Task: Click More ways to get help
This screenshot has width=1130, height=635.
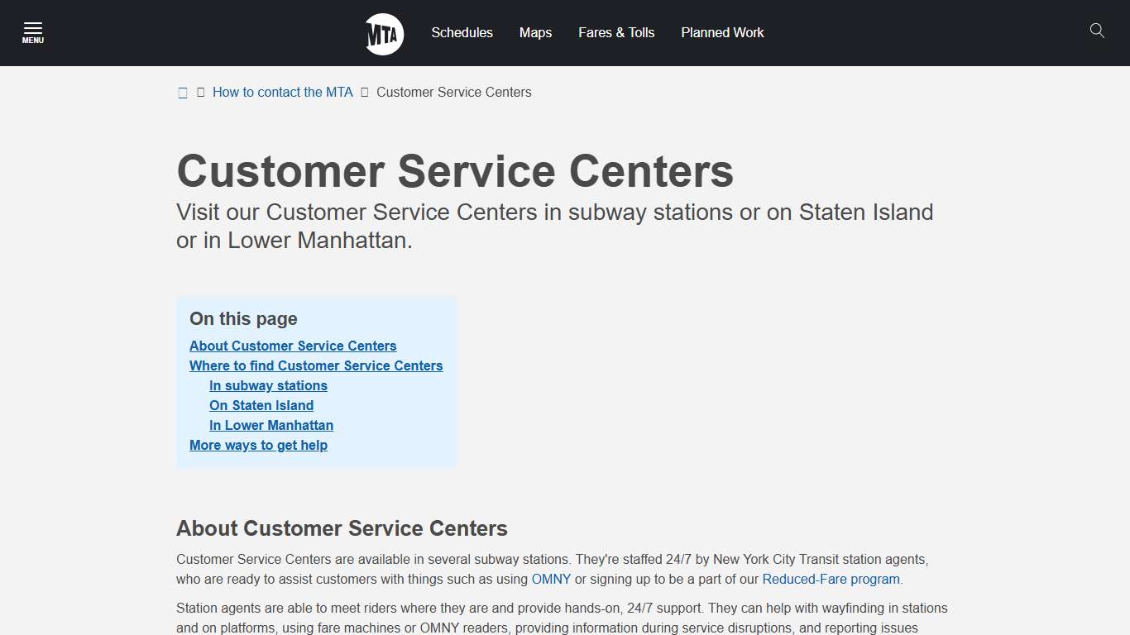Action: click(x=258, y=445)
